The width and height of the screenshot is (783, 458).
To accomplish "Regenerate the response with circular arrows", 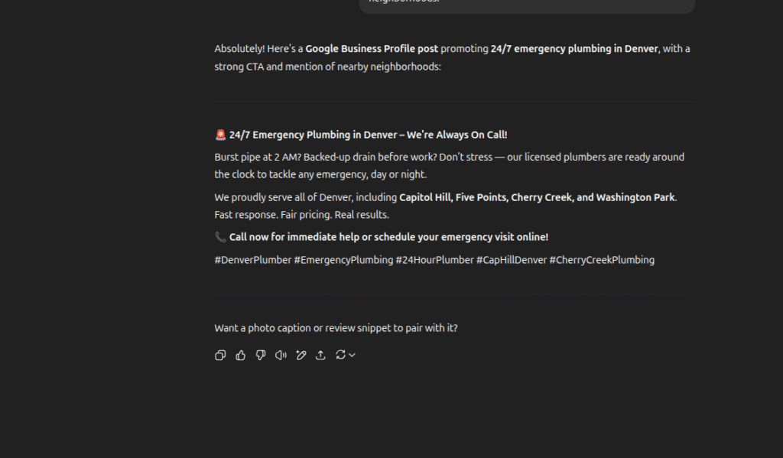I will click(340, 355).
